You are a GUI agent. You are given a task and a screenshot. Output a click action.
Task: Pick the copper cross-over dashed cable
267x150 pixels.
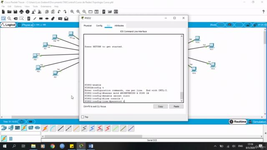(x=68, y=128)
